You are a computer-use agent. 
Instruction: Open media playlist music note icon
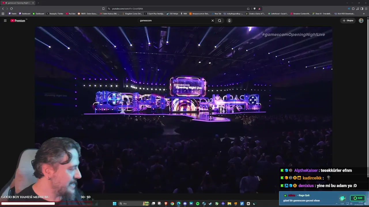pos(357,9)
